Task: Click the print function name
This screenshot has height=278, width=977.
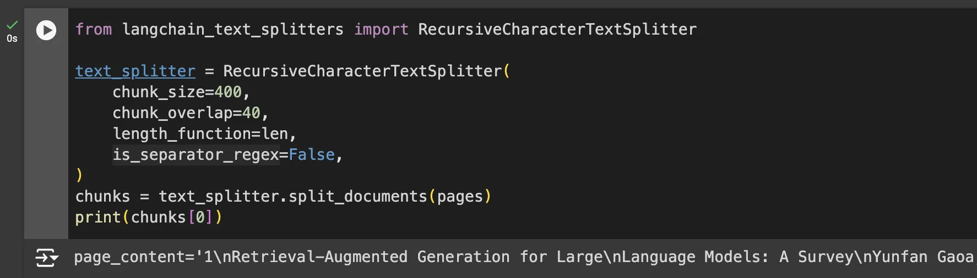Action: click(98, 218)
